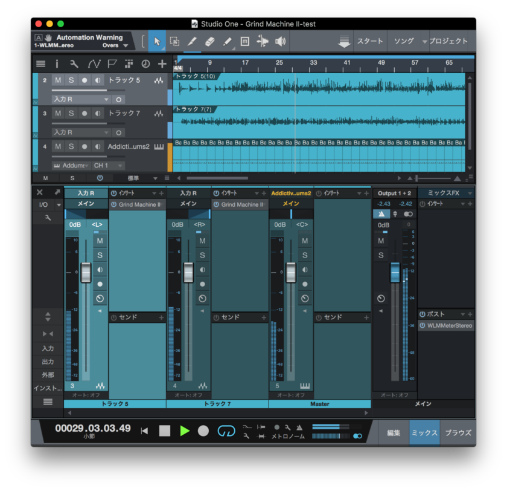This screenshot has height=491, width=507.
Task: Close the mixer console panel
Action: pyautogui.click(x=40, y=192)
